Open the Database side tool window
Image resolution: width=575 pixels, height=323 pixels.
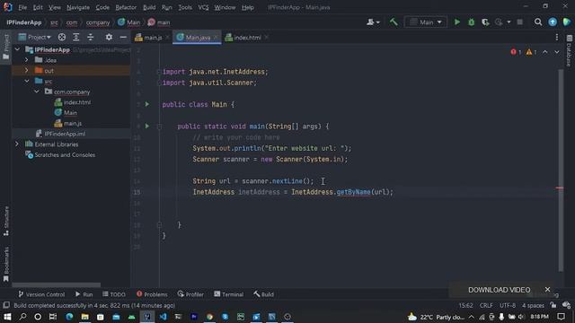569,50
